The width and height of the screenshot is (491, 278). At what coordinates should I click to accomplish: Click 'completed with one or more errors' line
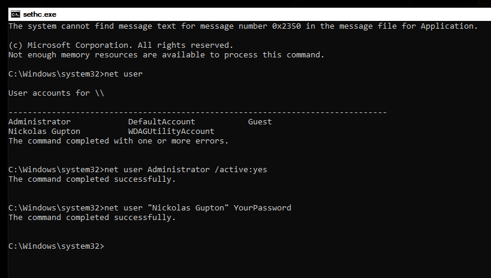pos(118,141)
